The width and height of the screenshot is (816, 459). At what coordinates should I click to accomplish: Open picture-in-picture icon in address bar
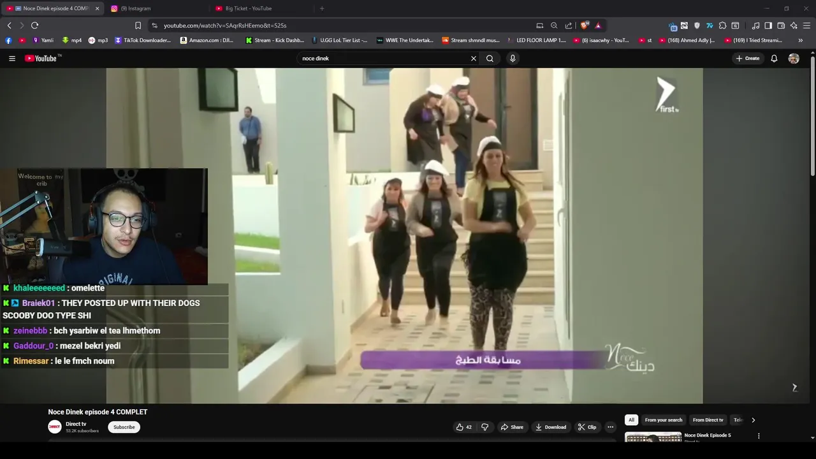(540, 25)
